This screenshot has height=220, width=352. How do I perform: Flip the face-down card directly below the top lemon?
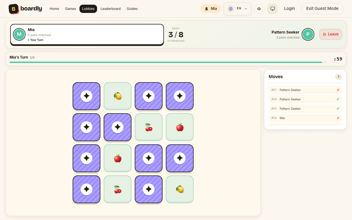[118, 127]
